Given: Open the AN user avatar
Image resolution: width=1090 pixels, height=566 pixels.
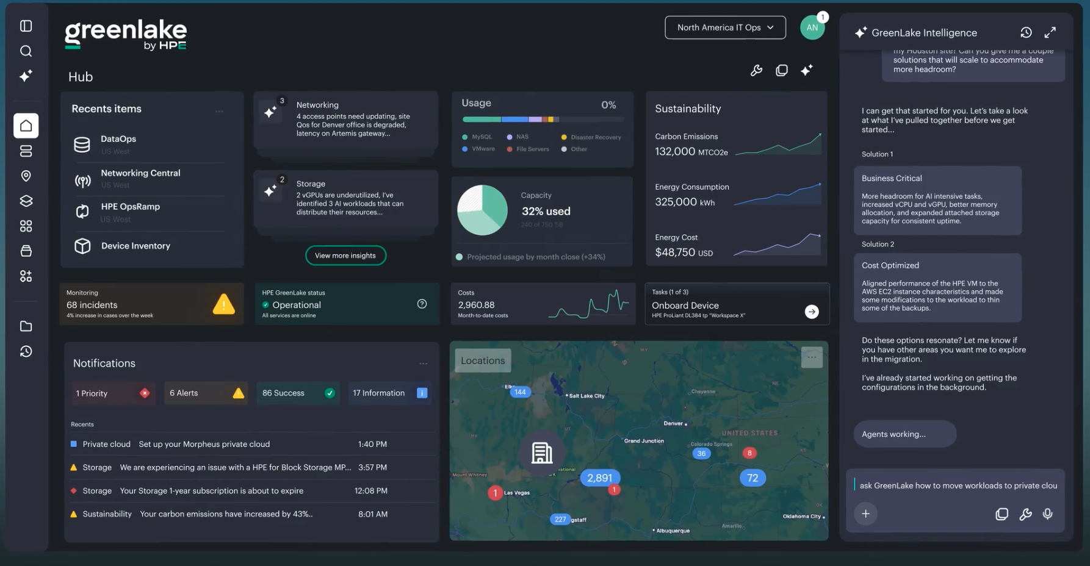Looking at the screenshot, I should click(x=812, y=27).
